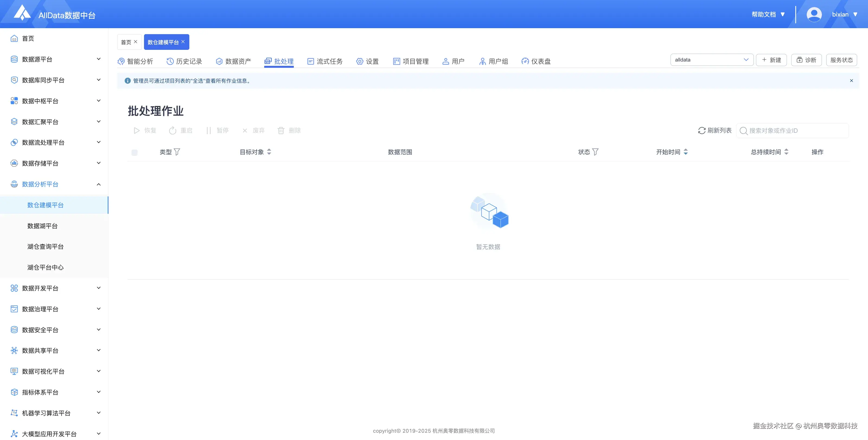Screen dimensions: 868x440
Task: Click the refresh list icon
Action: 701,131
